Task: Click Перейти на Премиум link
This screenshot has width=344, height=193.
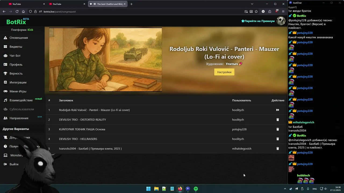Action: (258, 21)
